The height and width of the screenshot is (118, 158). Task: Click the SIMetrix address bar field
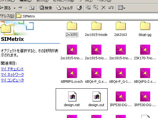tap(87, 16)
